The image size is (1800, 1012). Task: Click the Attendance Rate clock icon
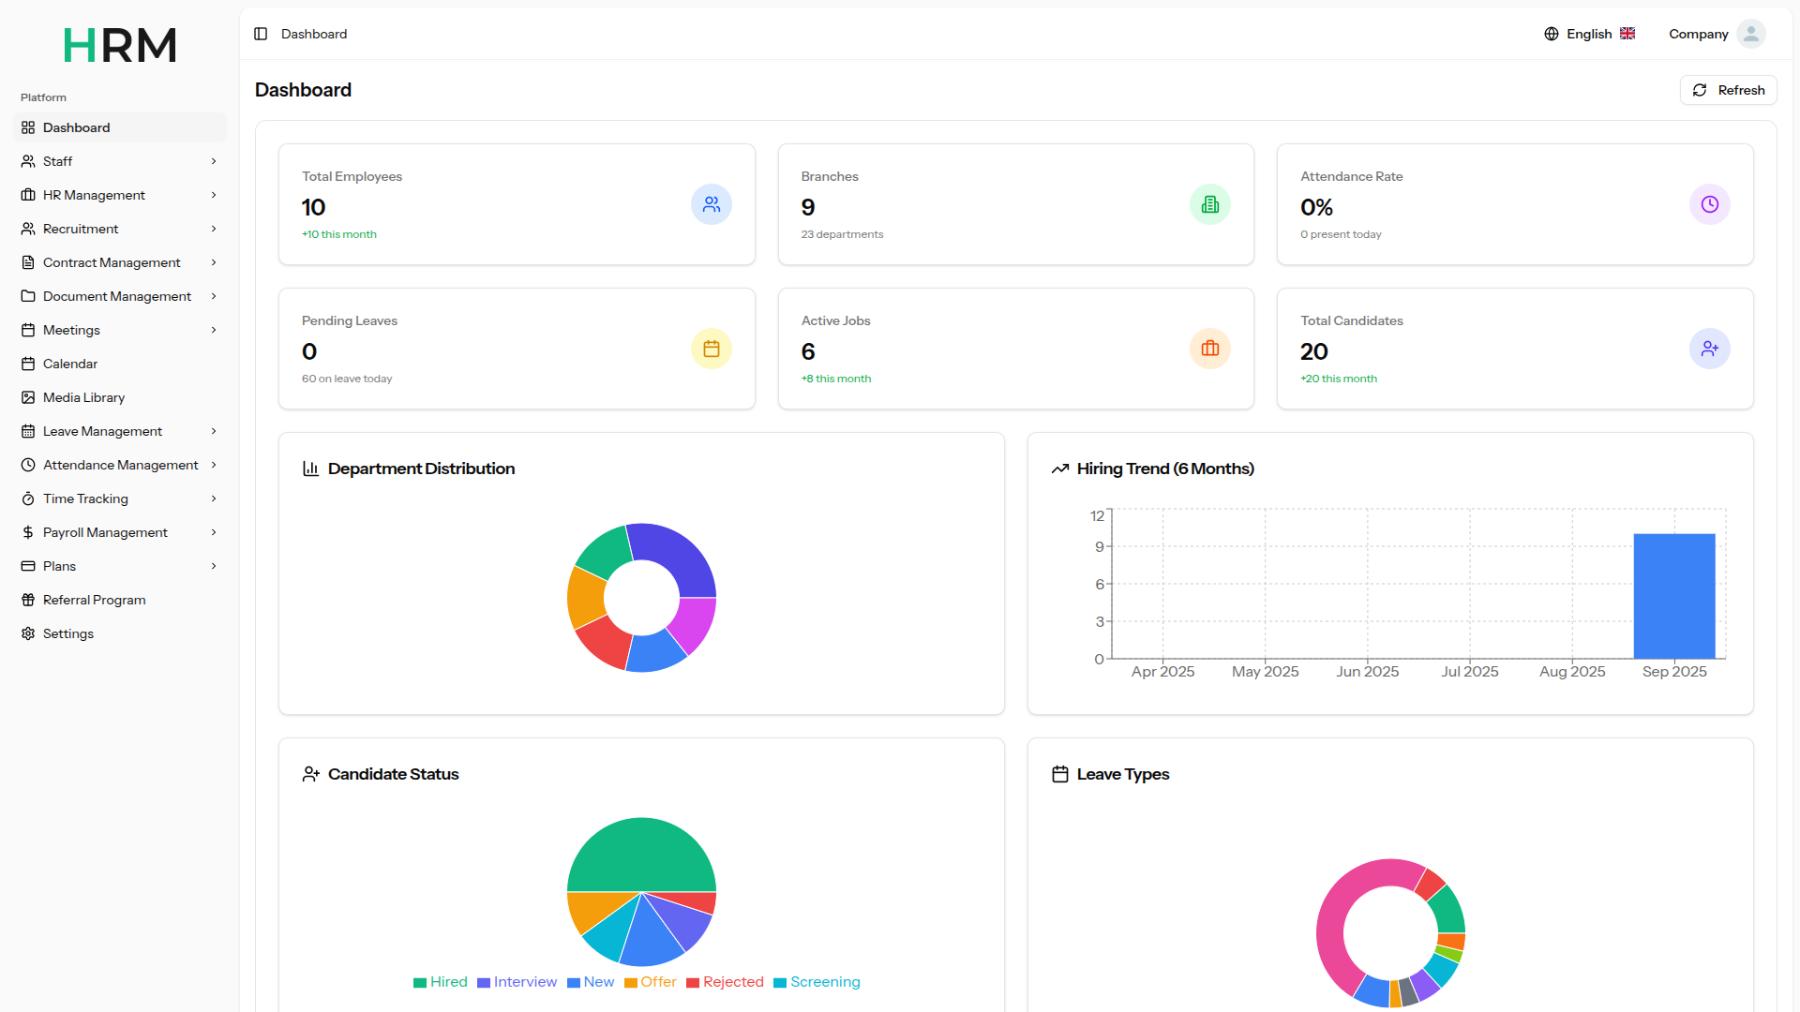coord(1710,204)
